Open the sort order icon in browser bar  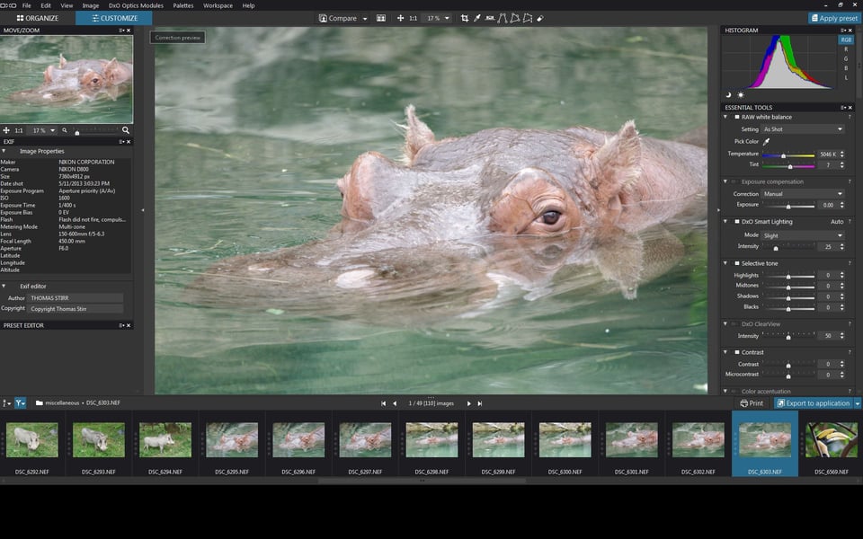click(x=5, y=403)
